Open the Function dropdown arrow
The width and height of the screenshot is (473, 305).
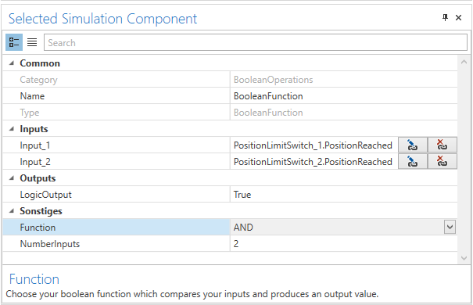click(x=450, y=227)
